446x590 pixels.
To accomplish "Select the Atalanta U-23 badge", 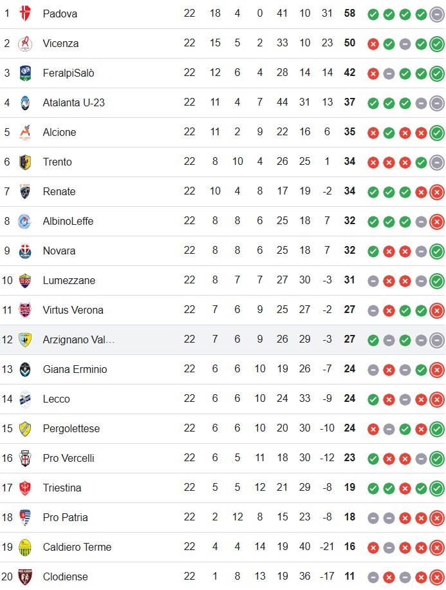I will (x=25, y=102).
